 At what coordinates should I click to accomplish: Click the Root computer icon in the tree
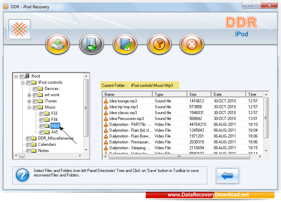coord(27,76)
